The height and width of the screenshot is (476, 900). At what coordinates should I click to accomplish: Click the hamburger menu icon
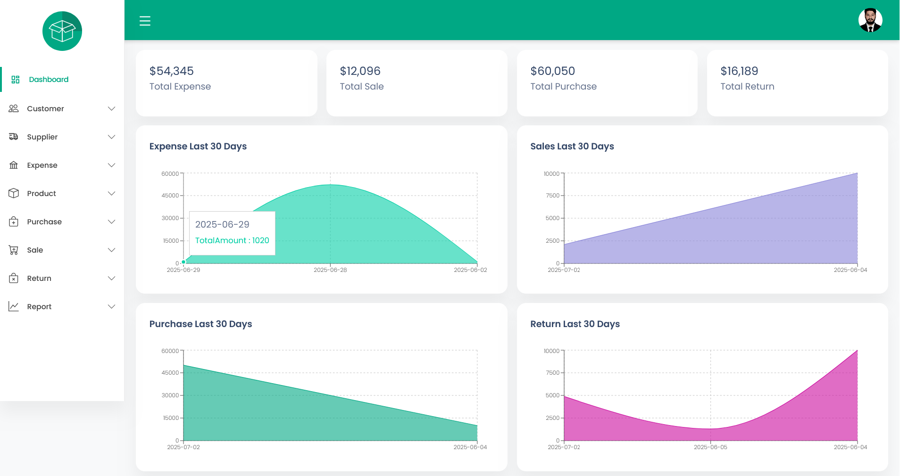[145, 21]
